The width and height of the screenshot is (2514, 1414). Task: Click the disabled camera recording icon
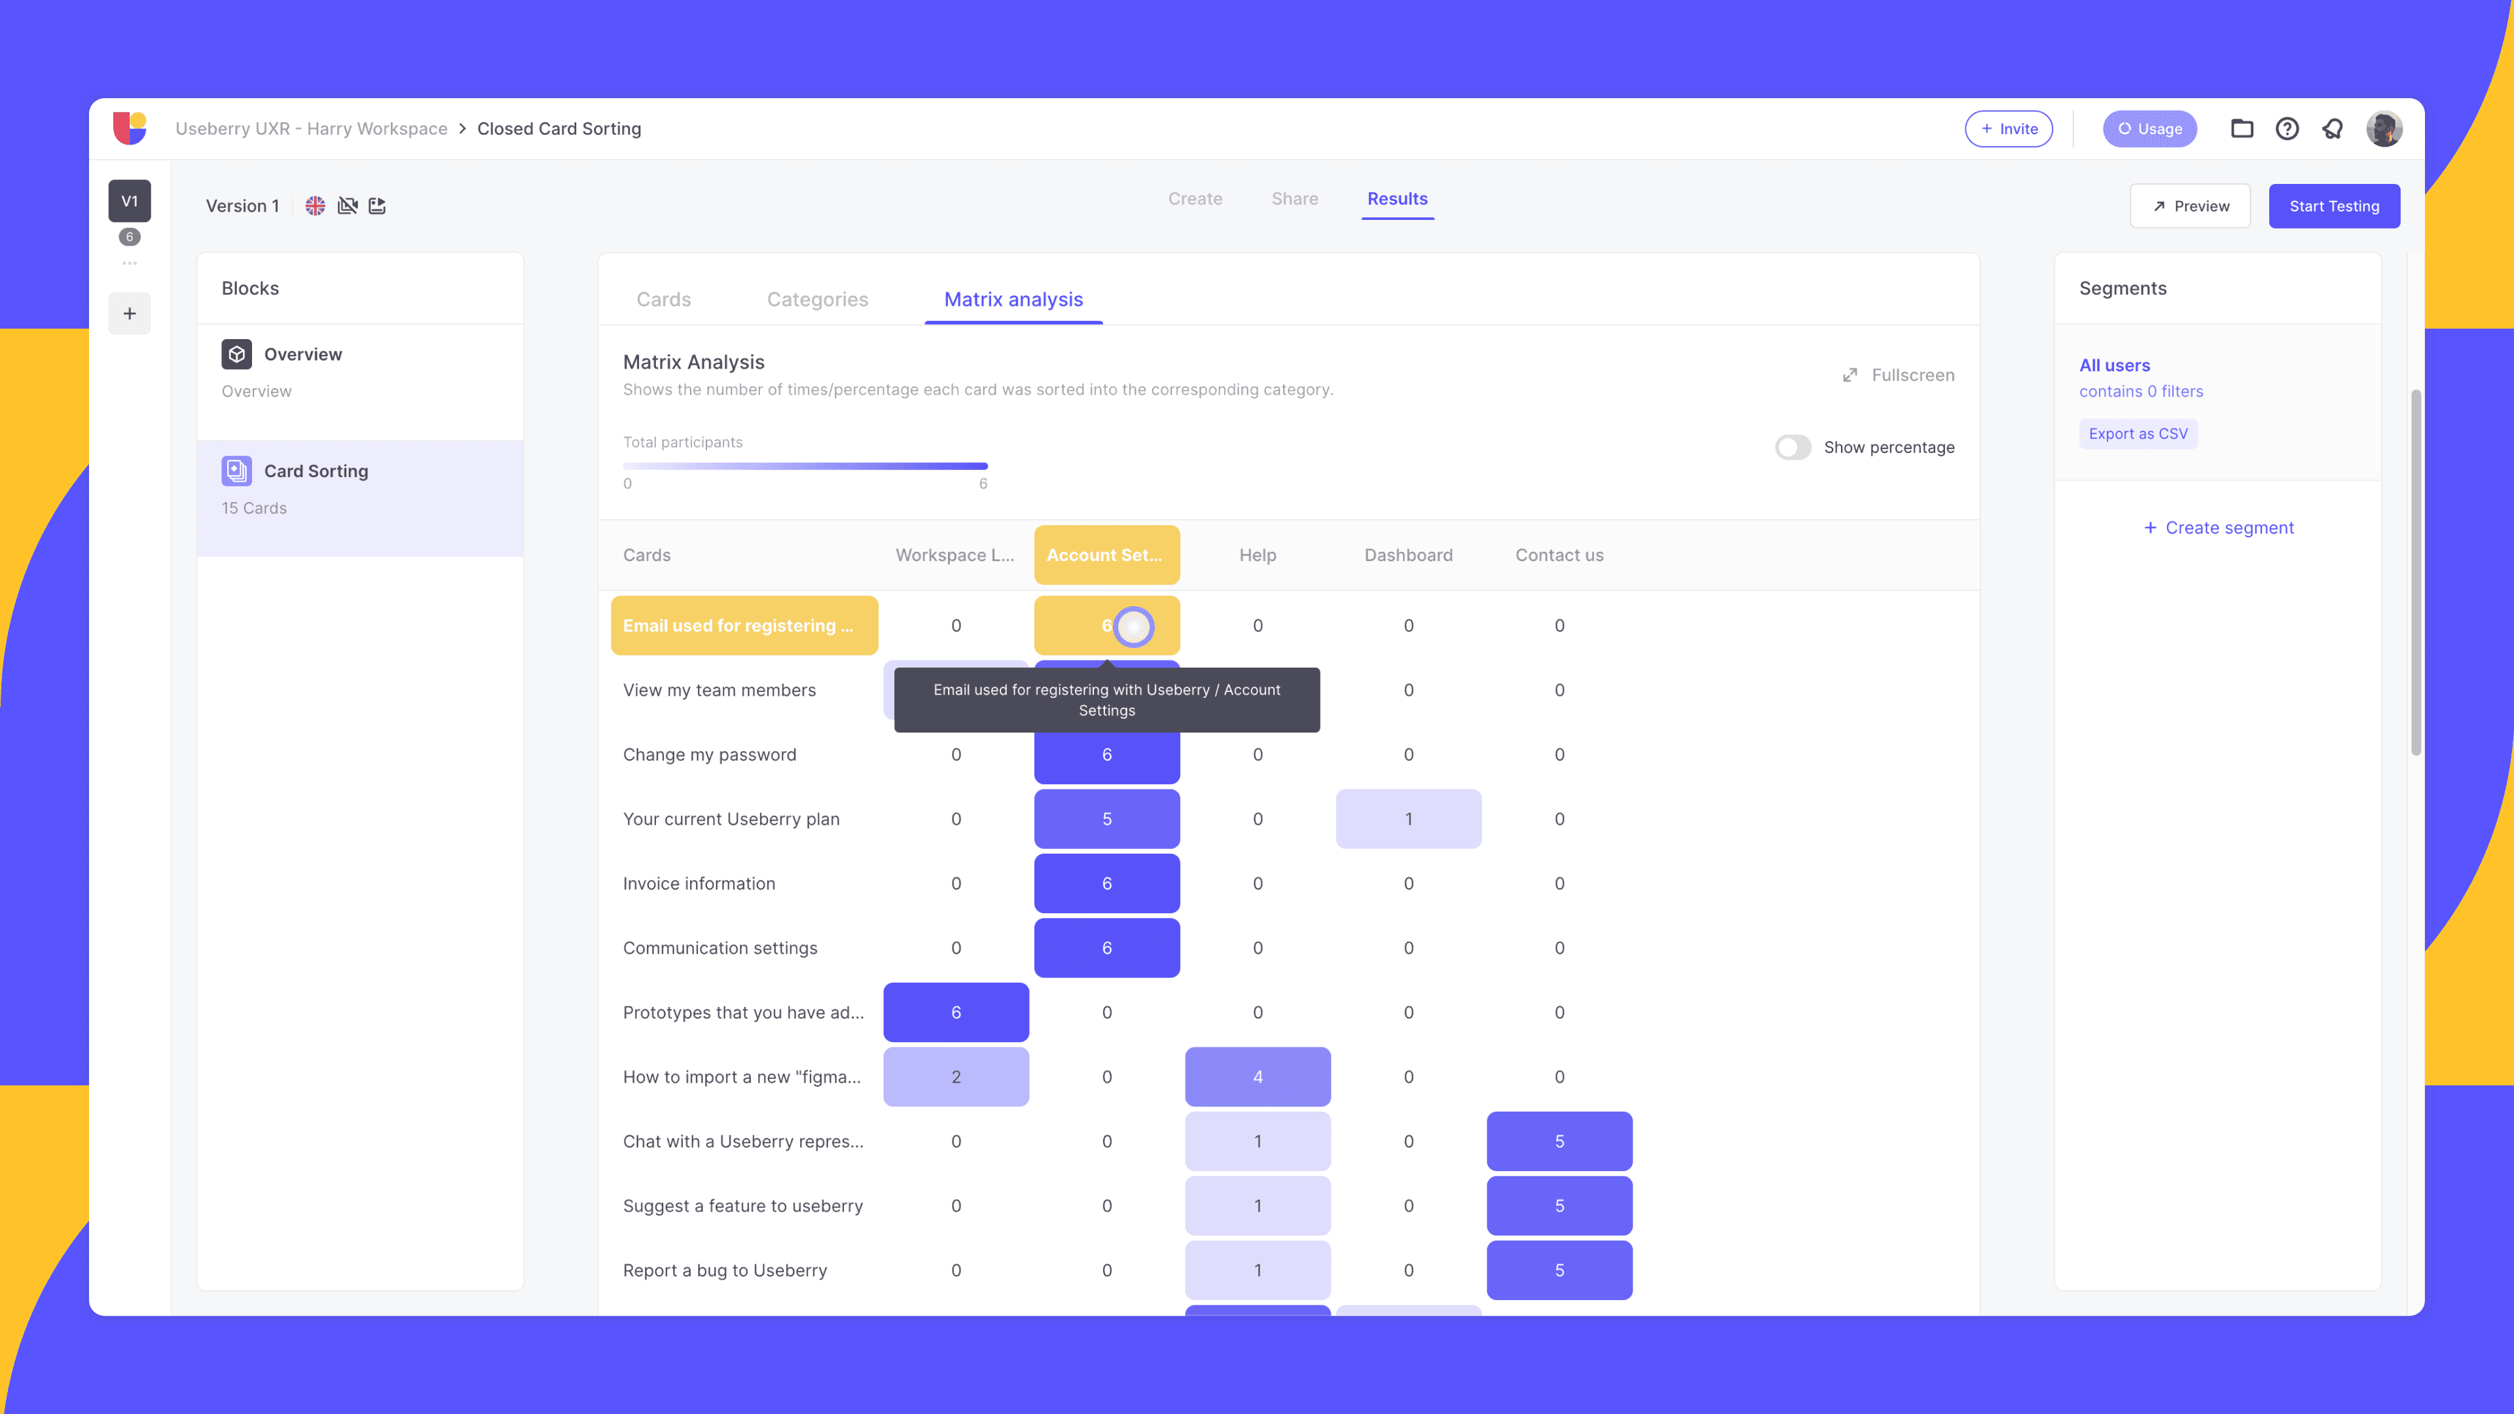(x=348, y=205)
